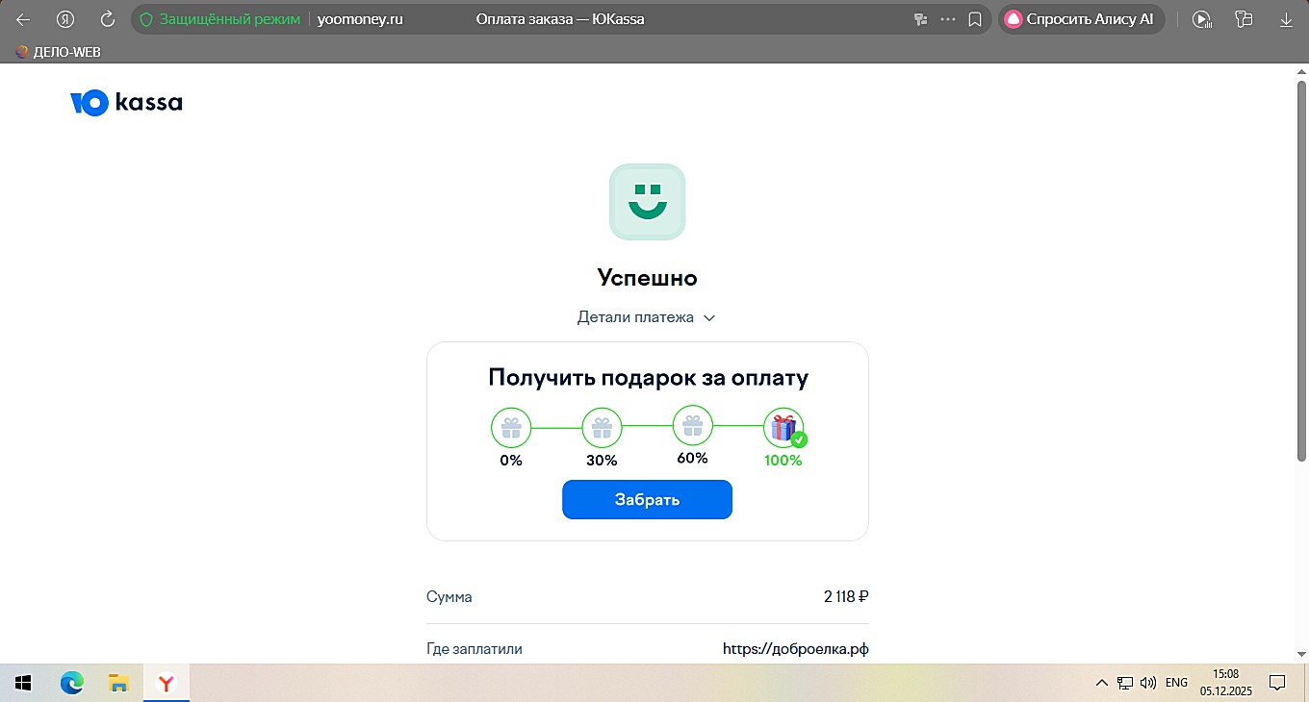This screenshot has width=1309, height=702.
Task: Expand 'Детали платежа' payment details
Action: pos(646,317)
